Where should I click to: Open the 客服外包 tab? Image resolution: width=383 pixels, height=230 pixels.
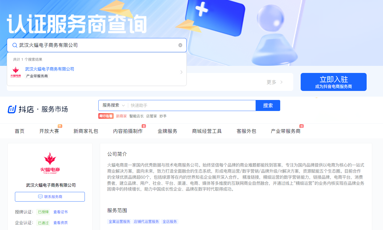coord(246,131)
